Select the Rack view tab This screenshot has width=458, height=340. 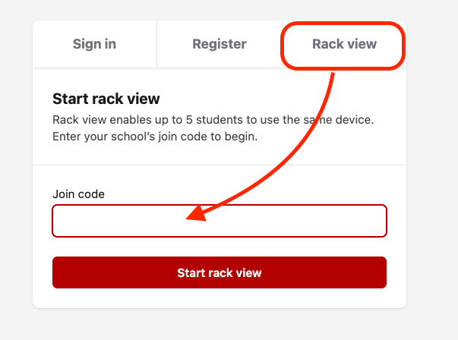click(344, 44)
